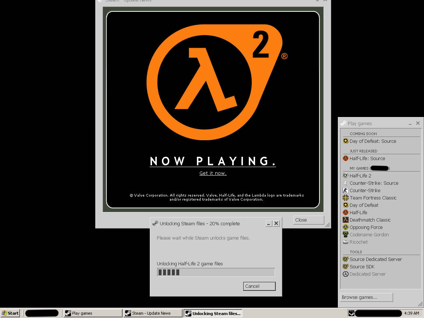424x318 pixels.
Task: Click the Codename Gordon icon
Action: tap(346, 234)
